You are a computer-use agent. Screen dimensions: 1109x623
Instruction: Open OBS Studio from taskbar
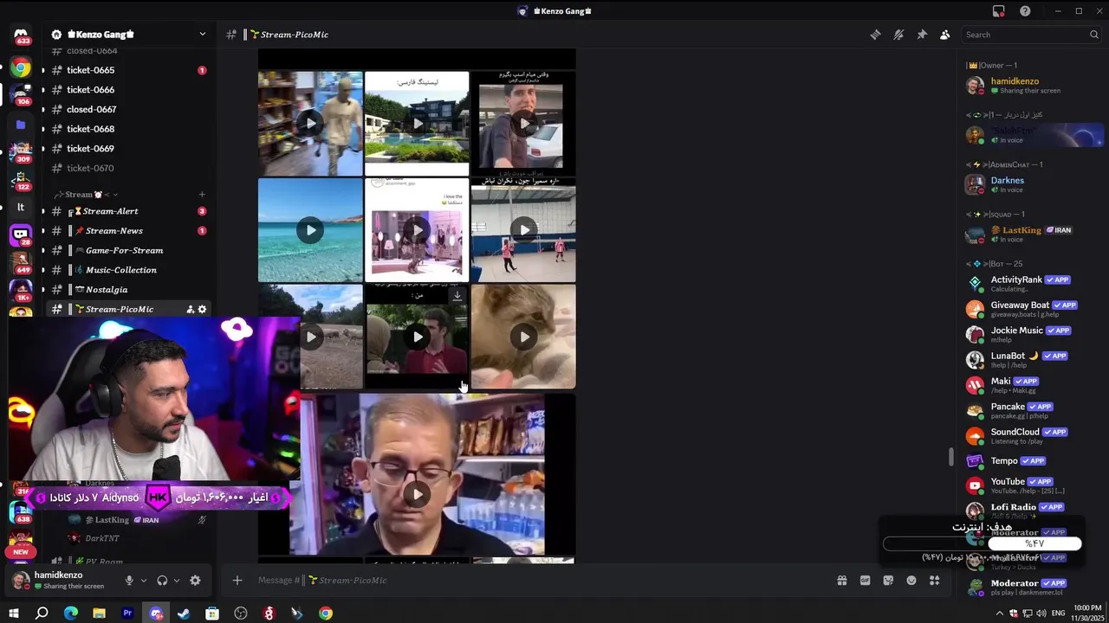[x=241, y=613]
